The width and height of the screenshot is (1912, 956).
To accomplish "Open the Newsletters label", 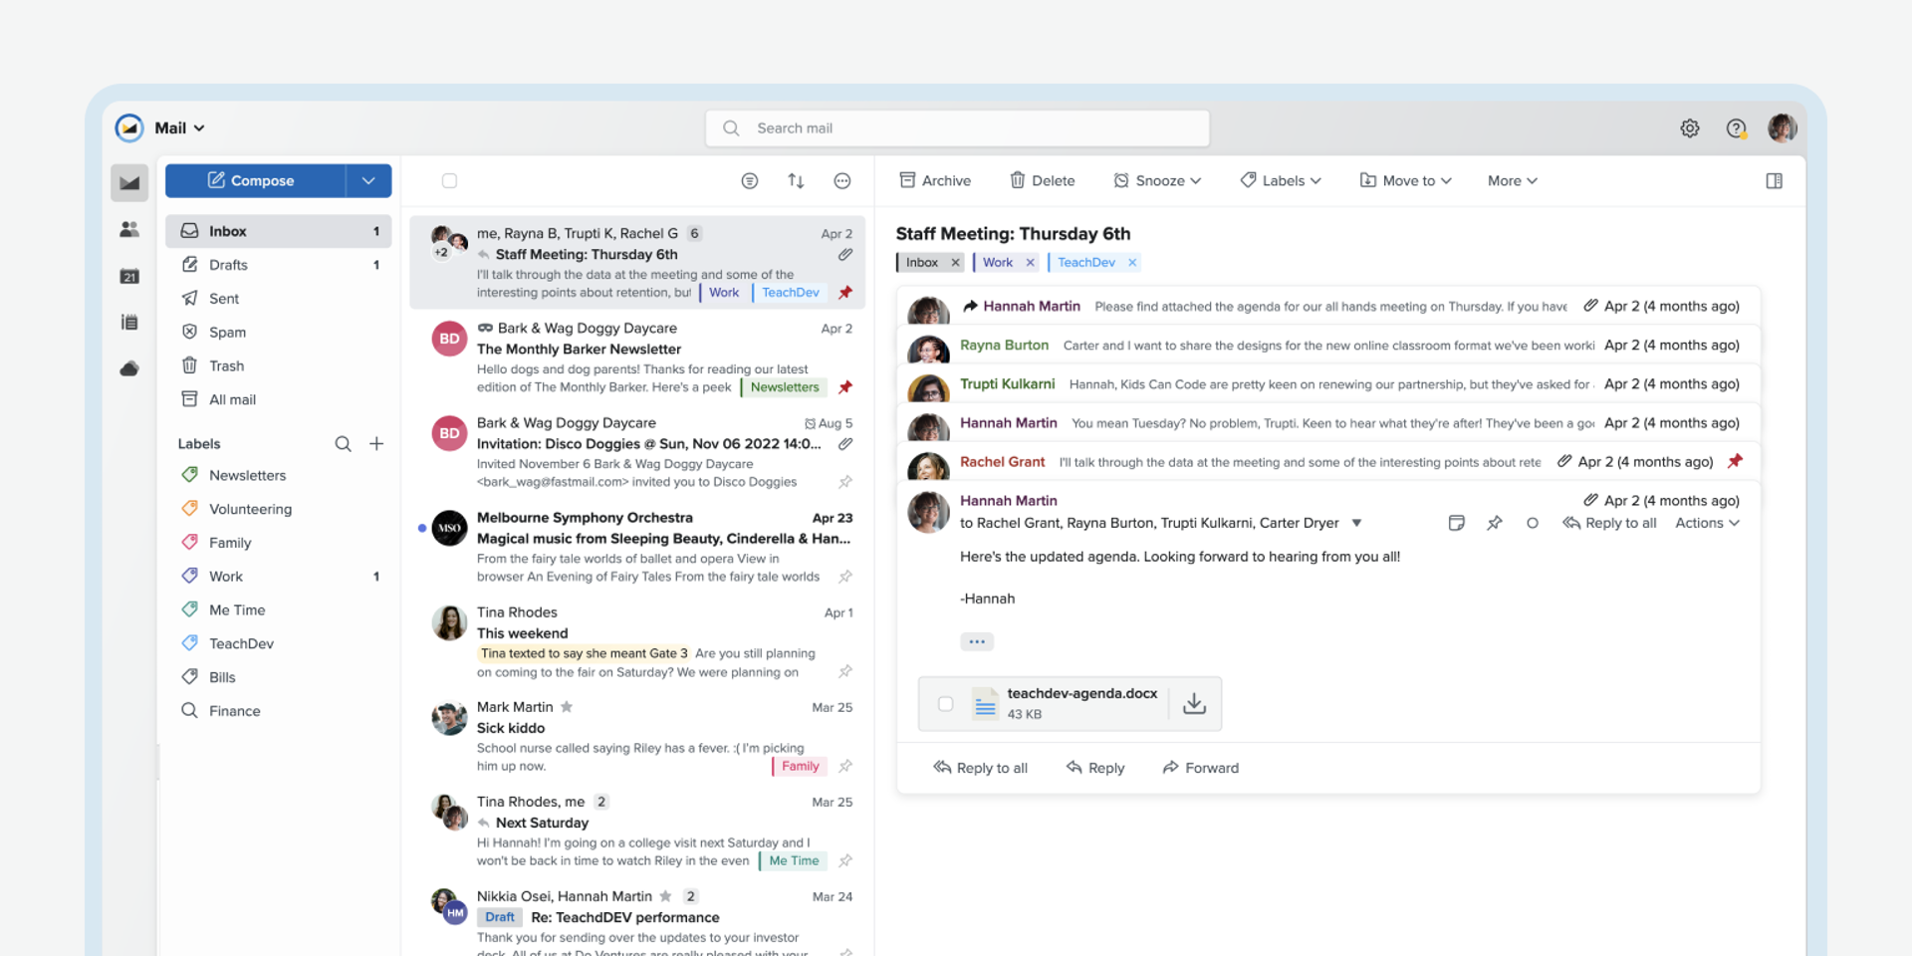I will click(247, 476).
